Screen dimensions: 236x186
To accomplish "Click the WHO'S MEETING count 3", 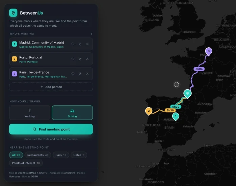I will tap(91, 34).
